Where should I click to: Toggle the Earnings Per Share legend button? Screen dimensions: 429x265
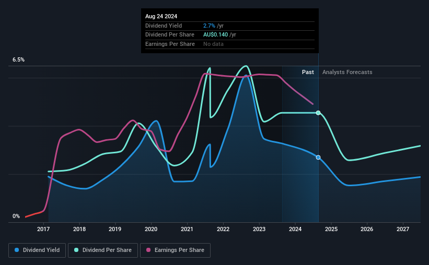(x=175, y=250)
